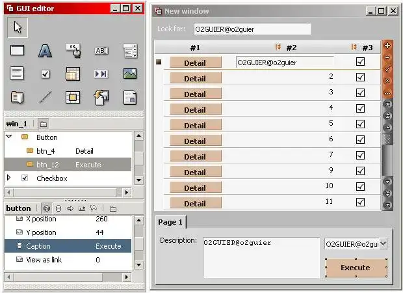The image size is (403, 293).
Task: Confirm changes with the orange checkmark icon
Action: coord(387,69)
